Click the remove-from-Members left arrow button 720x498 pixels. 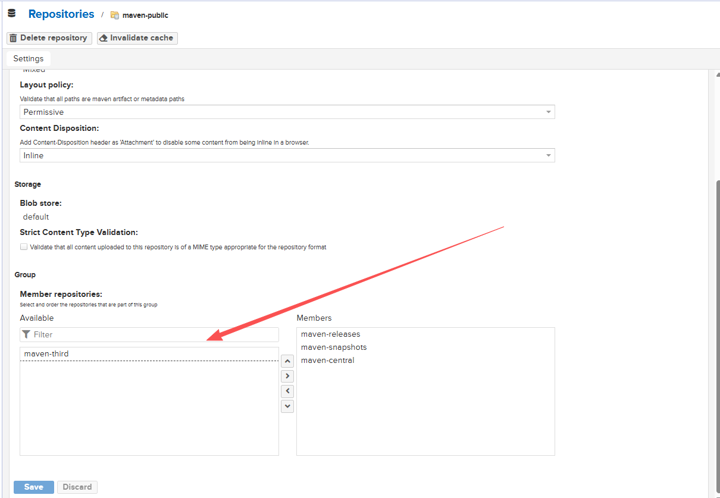pyautogui.click(x=287, y=391)
